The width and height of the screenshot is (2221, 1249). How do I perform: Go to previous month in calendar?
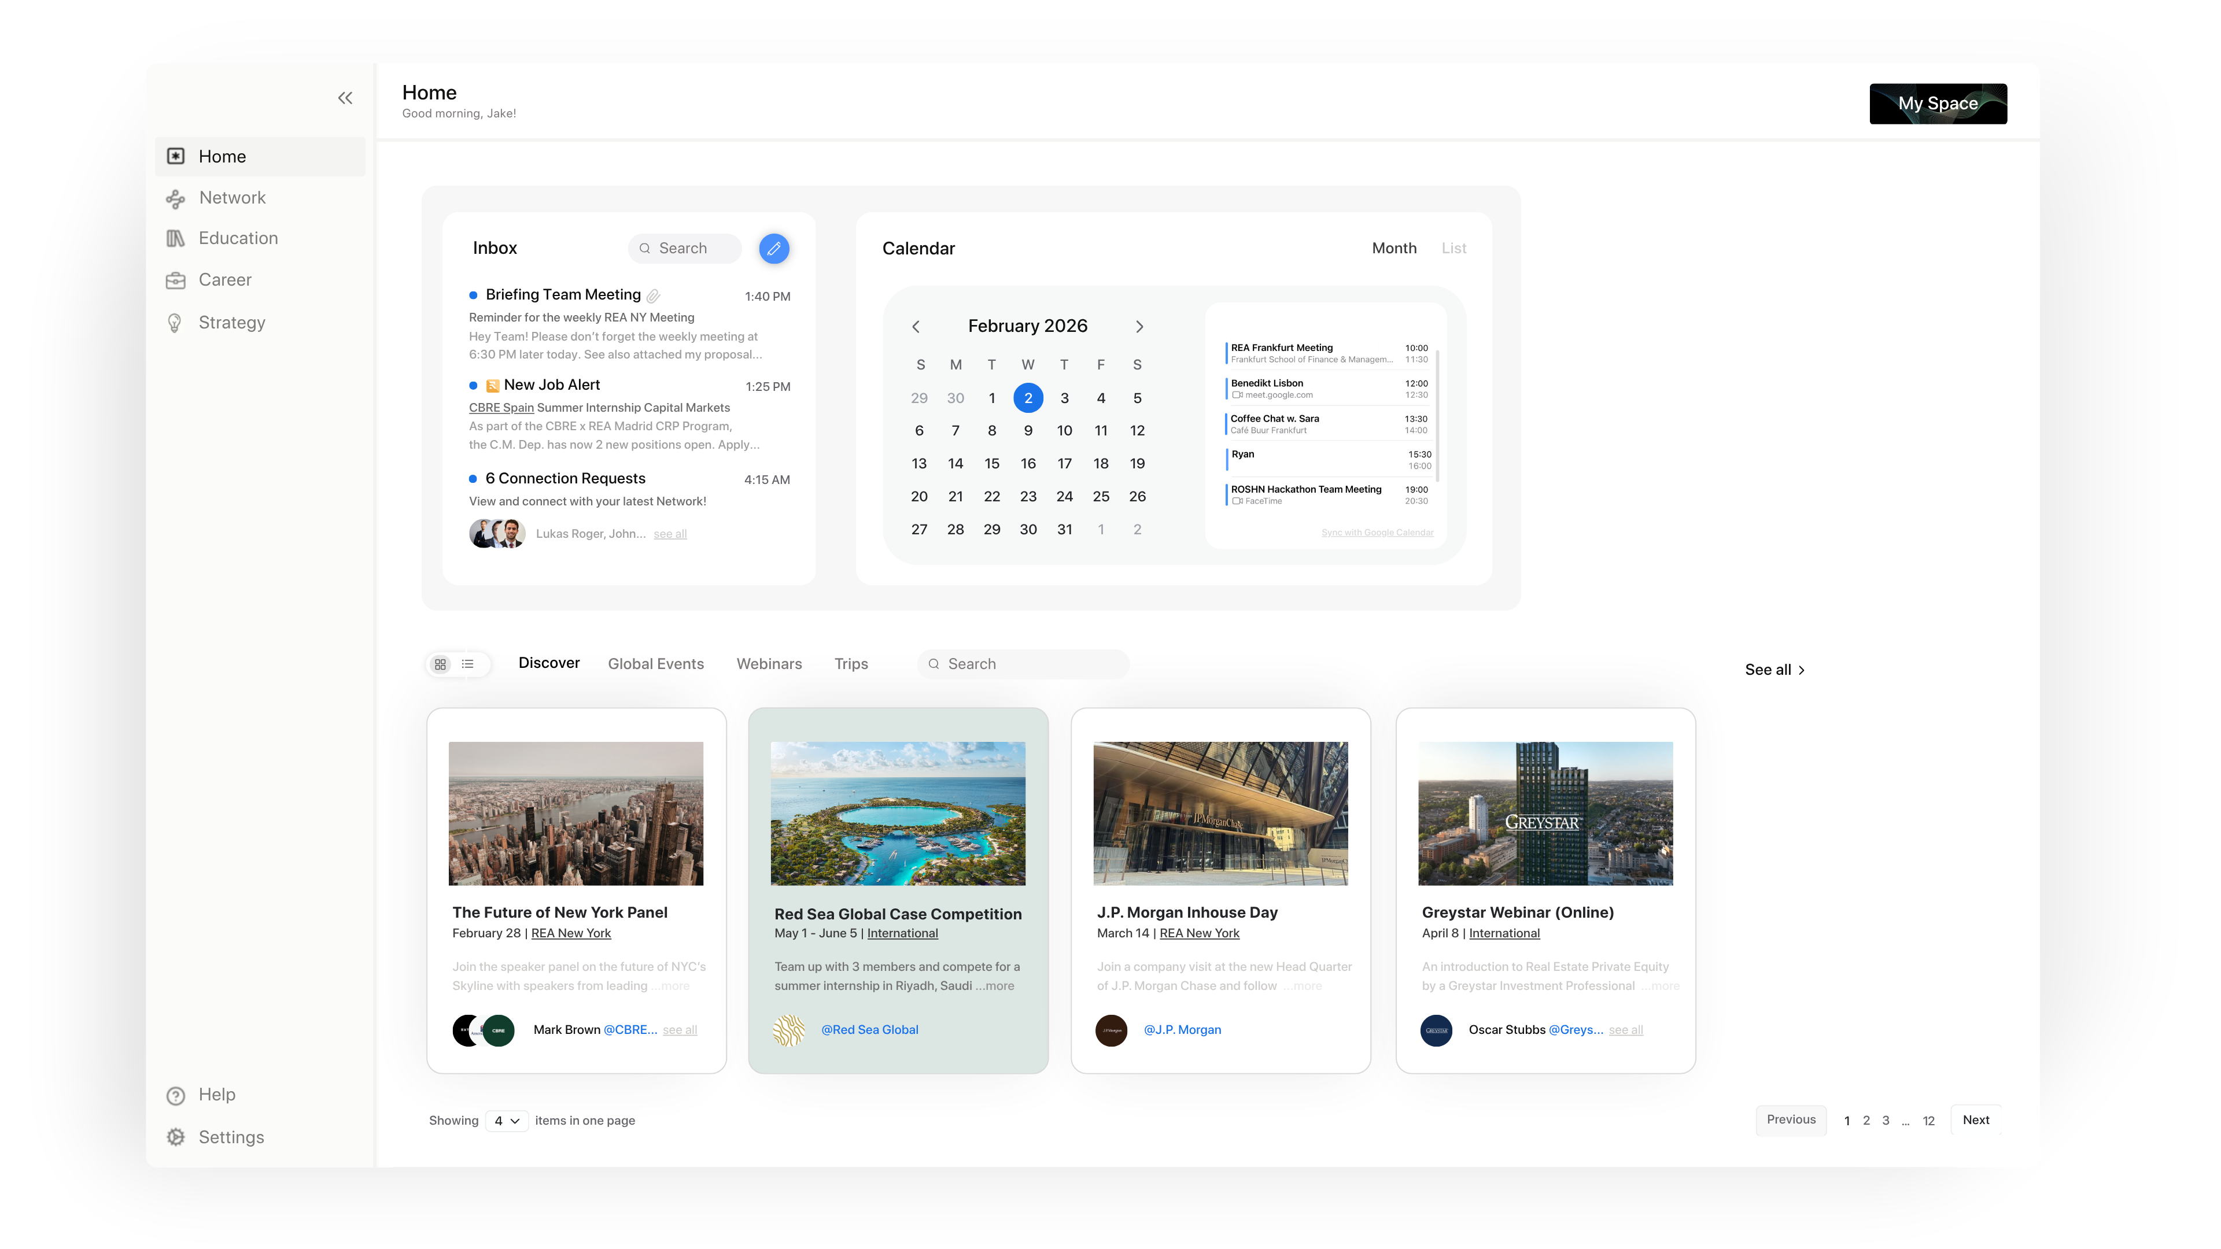coord(916,327)
